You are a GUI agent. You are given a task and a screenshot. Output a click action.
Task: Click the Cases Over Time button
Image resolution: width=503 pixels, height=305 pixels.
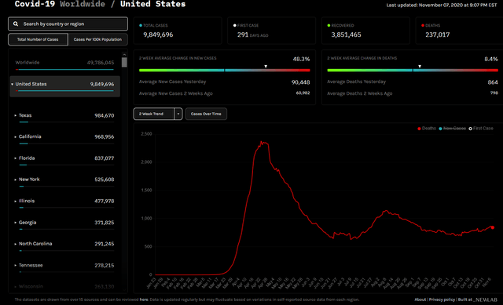click(x=206, y=114)
